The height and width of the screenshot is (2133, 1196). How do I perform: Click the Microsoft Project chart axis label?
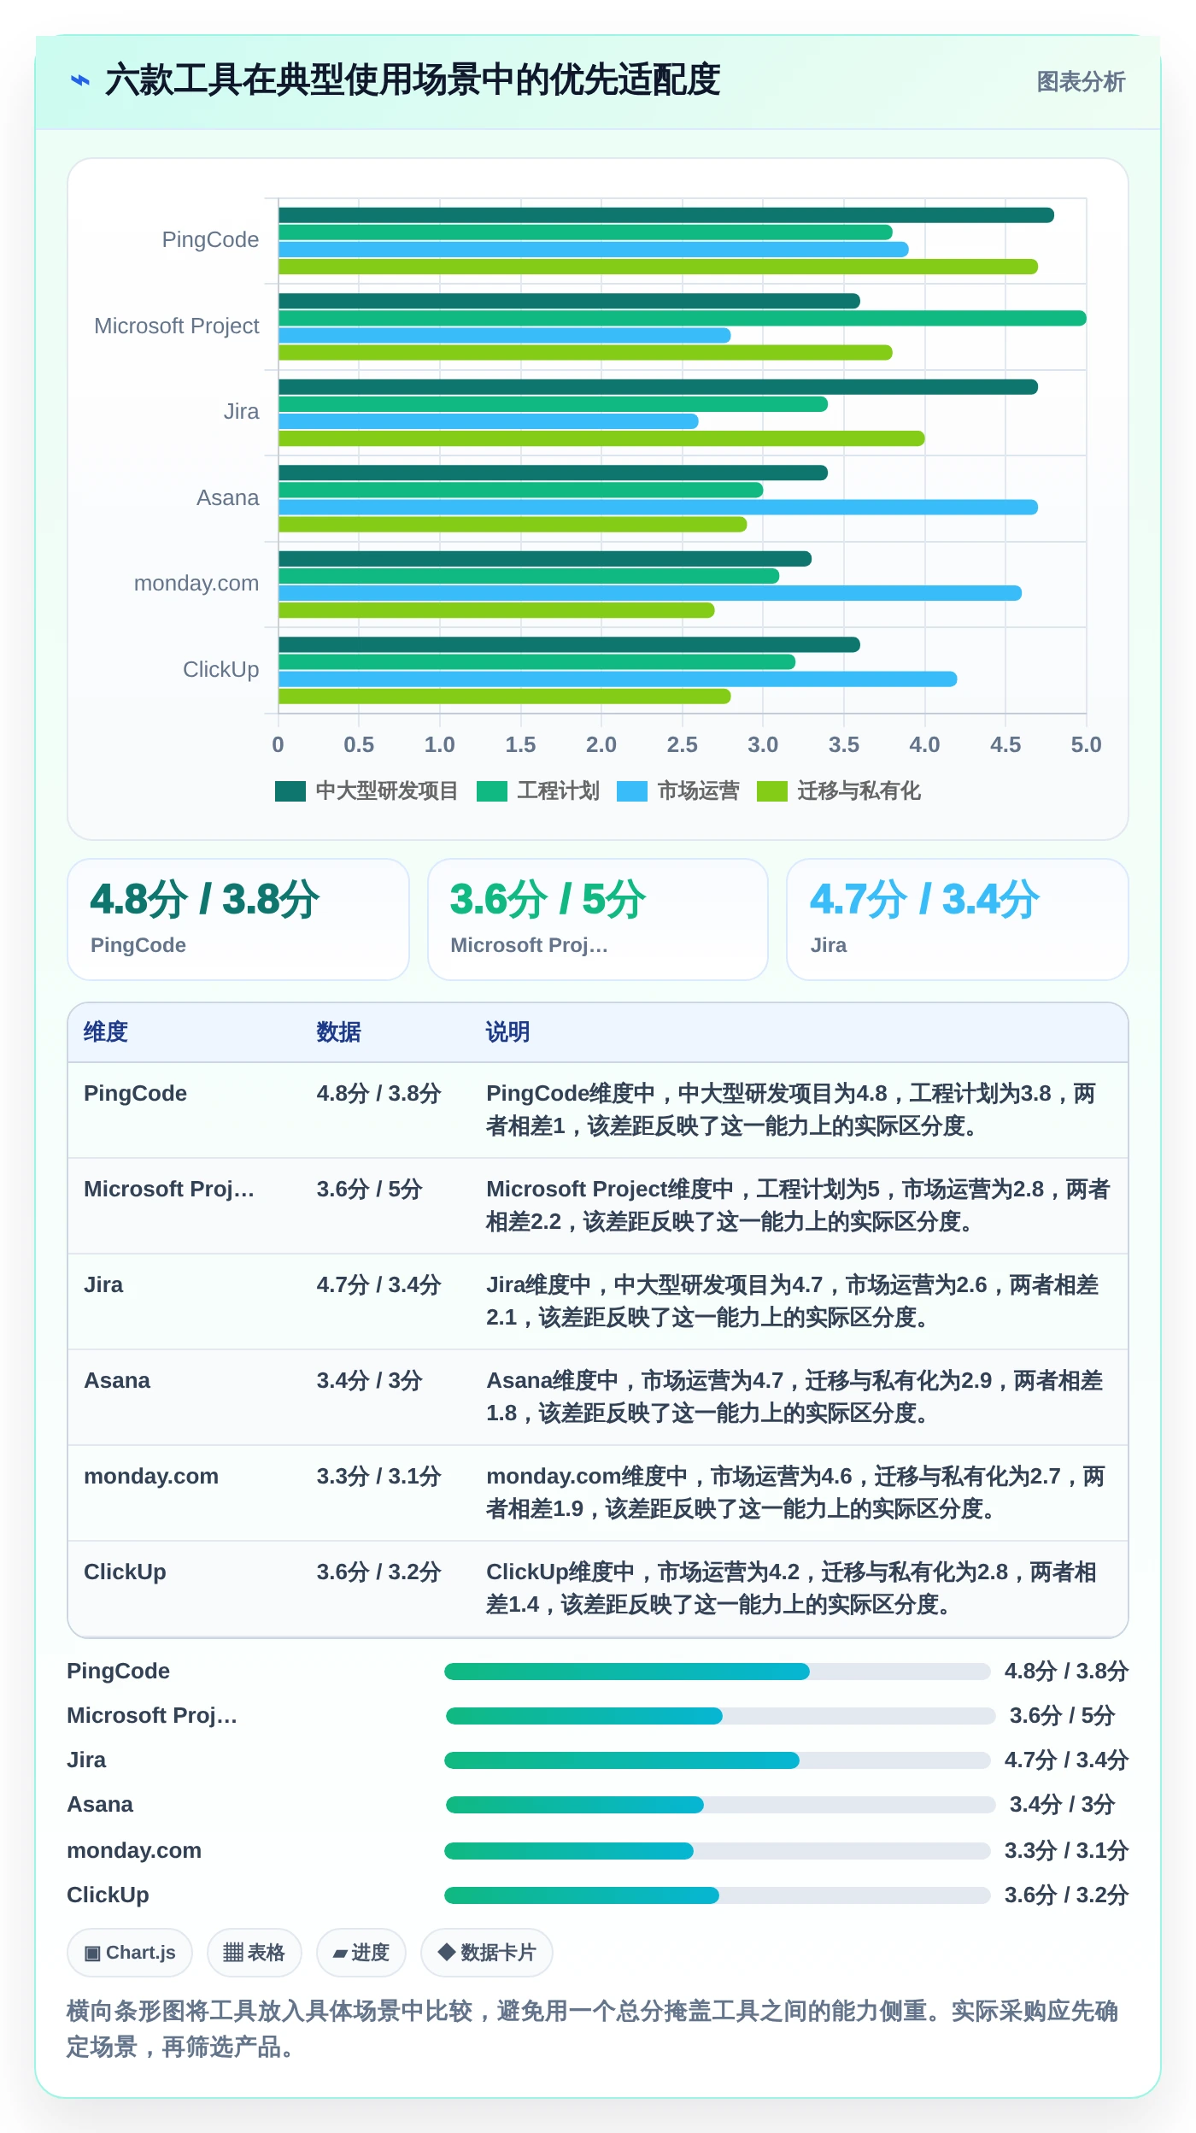pos(177,326)
